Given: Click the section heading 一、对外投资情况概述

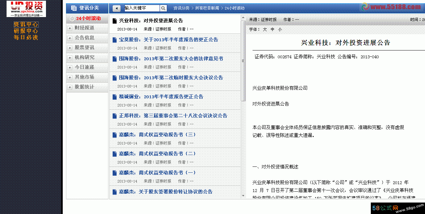Looking at the screenshot, I should click(275, 167).
